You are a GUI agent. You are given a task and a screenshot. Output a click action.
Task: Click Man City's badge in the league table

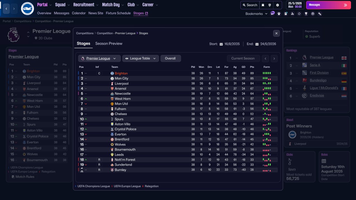[112, 79]
